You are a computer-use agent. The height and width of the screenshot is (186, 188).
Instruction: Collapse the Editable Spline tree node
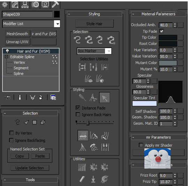(x=7, y=57)
